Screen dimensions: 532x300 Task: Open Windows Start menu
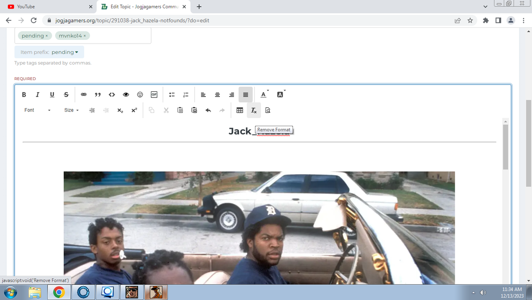[x=11, y=292]
